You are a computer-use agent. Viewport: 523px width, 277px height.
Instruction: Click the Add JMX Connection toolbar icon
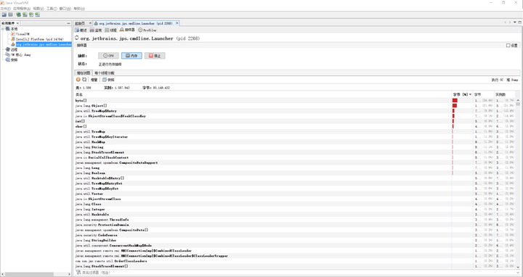(25, 15)
